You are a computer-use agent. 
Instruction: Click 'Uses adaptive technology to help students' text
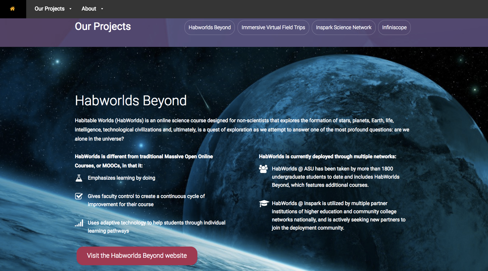(157, 227)
